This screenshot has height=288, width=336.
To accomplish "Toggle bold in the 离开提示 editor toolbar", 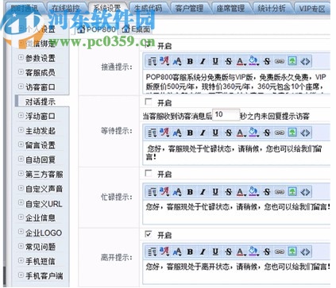I will 190,252.
